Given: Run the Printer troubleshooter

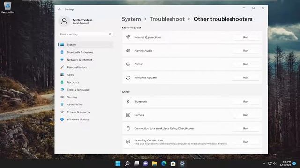Looking at the screenshot, I should [246, 64].
